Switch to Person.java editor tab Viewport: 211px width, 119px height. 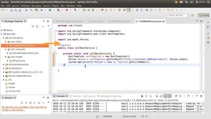coord(95,21)
